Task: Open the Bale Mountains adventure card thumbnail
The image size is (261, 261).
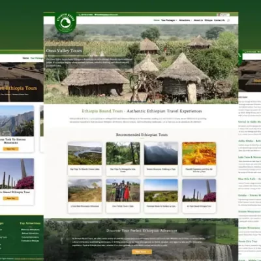Action: (85, 191)
